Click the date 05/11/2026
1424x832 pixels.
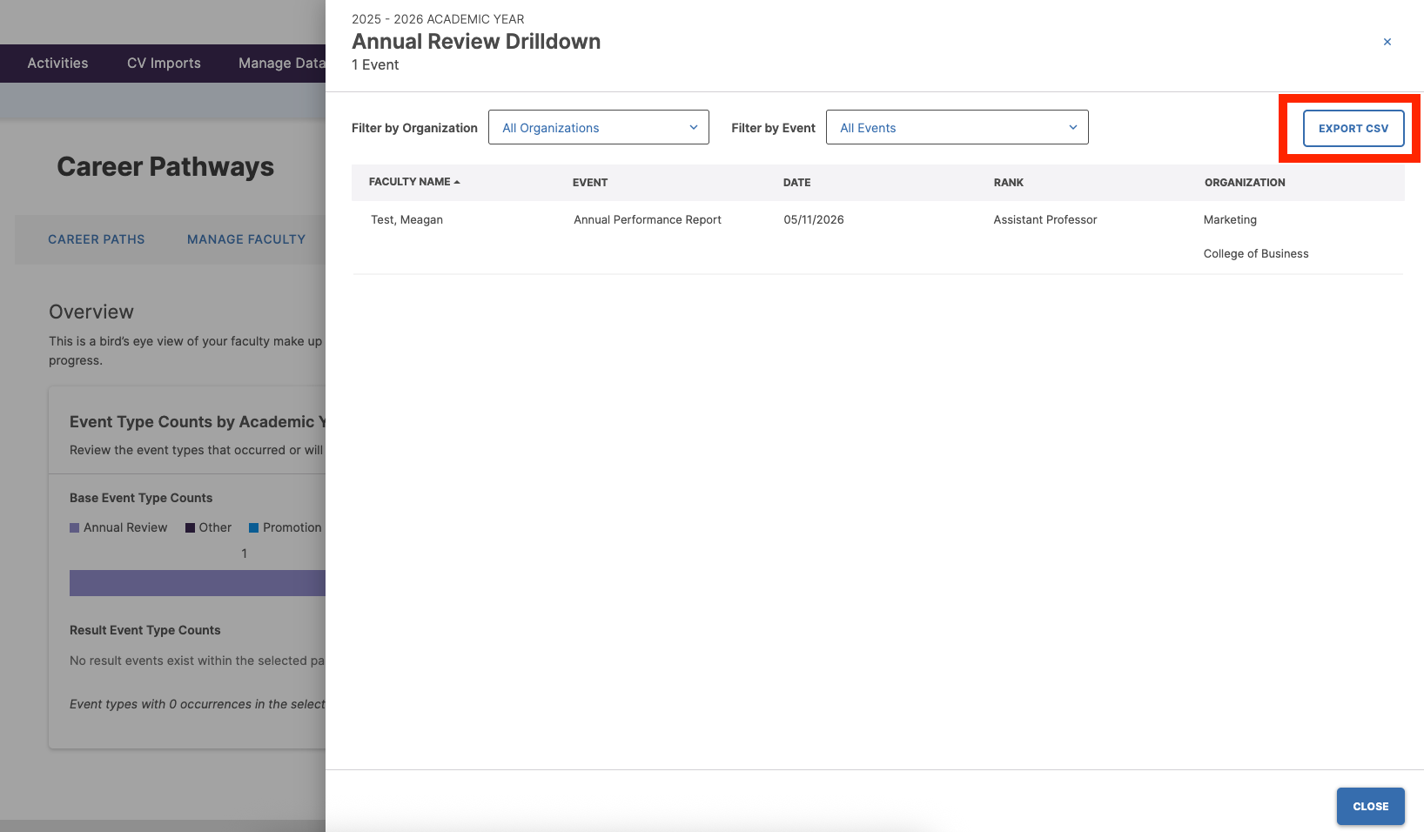point(814,219)
